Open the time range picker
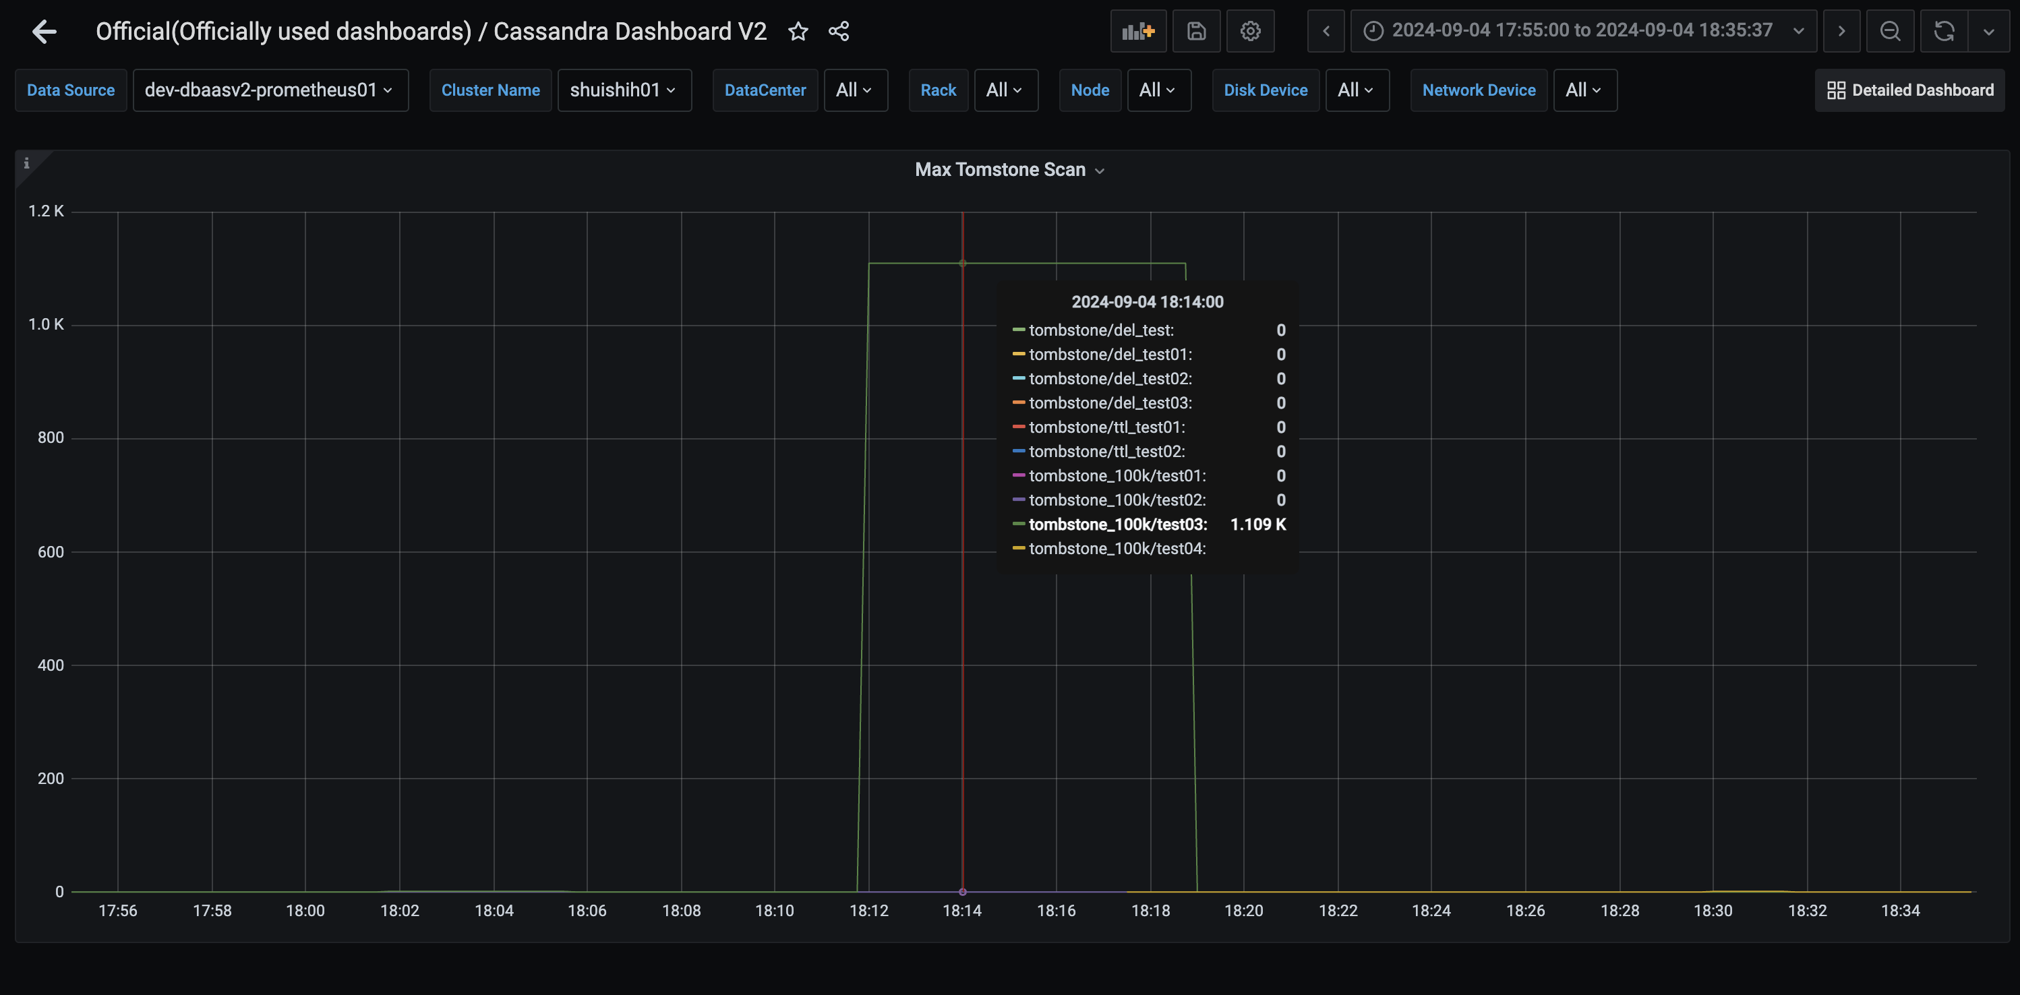 tap(1582, 32)
